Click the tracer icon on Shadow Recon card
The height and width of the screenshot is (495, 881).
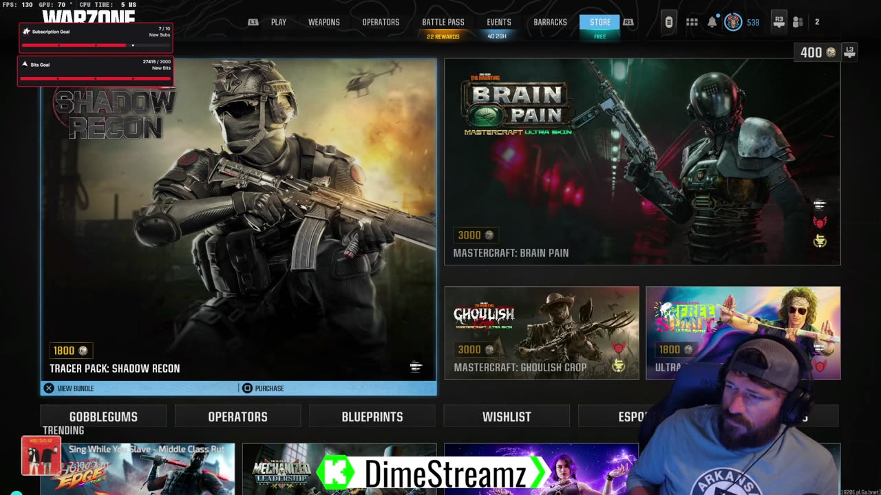(x=416, y=367)
